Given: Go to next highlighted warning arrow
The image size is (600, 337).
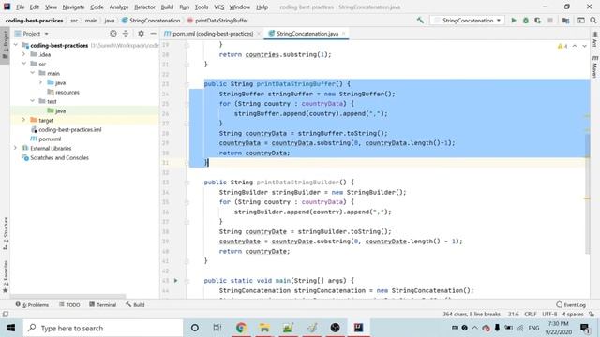Looking at the screenshot, I should tap(584, 46).
